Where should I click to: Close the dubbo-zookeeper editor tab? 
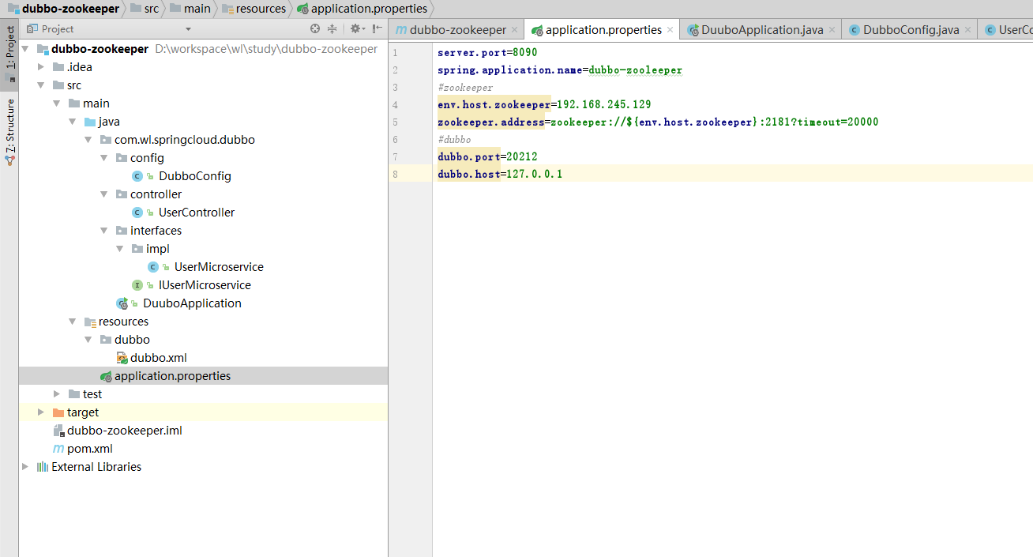(514, 30)
